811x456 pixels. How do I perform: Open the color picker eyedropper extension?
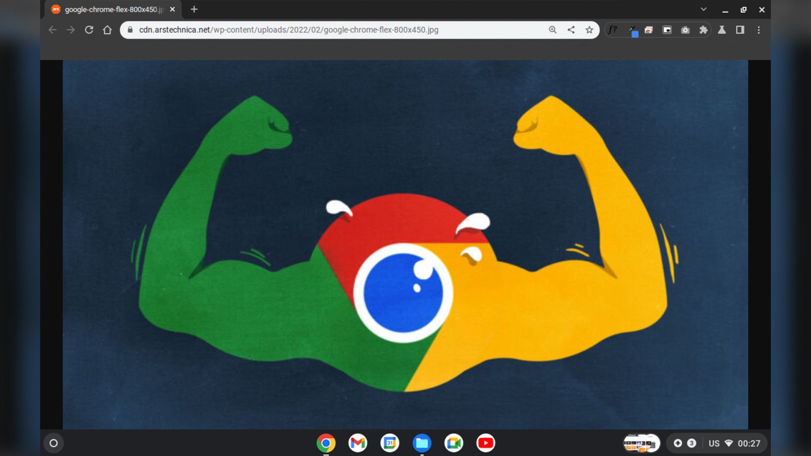632,30
